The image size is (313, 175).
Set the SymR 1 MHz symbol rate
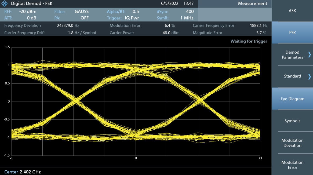point(187,18)
